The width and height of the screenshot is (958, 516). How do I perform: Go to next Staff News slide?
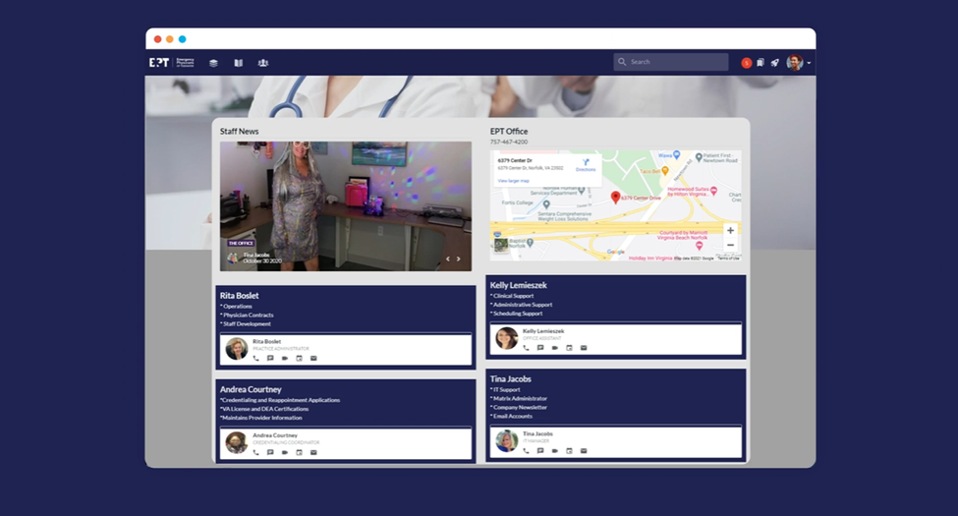point(458,259)
